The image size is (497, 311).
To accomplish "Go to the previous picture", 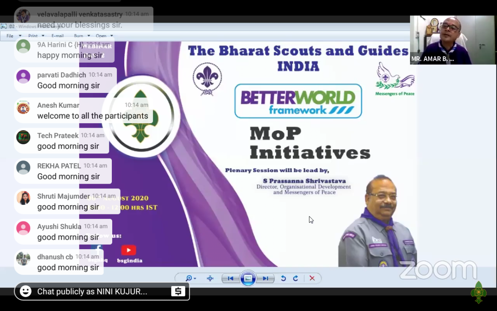I will pyautogui.click(x=230, y=278).
